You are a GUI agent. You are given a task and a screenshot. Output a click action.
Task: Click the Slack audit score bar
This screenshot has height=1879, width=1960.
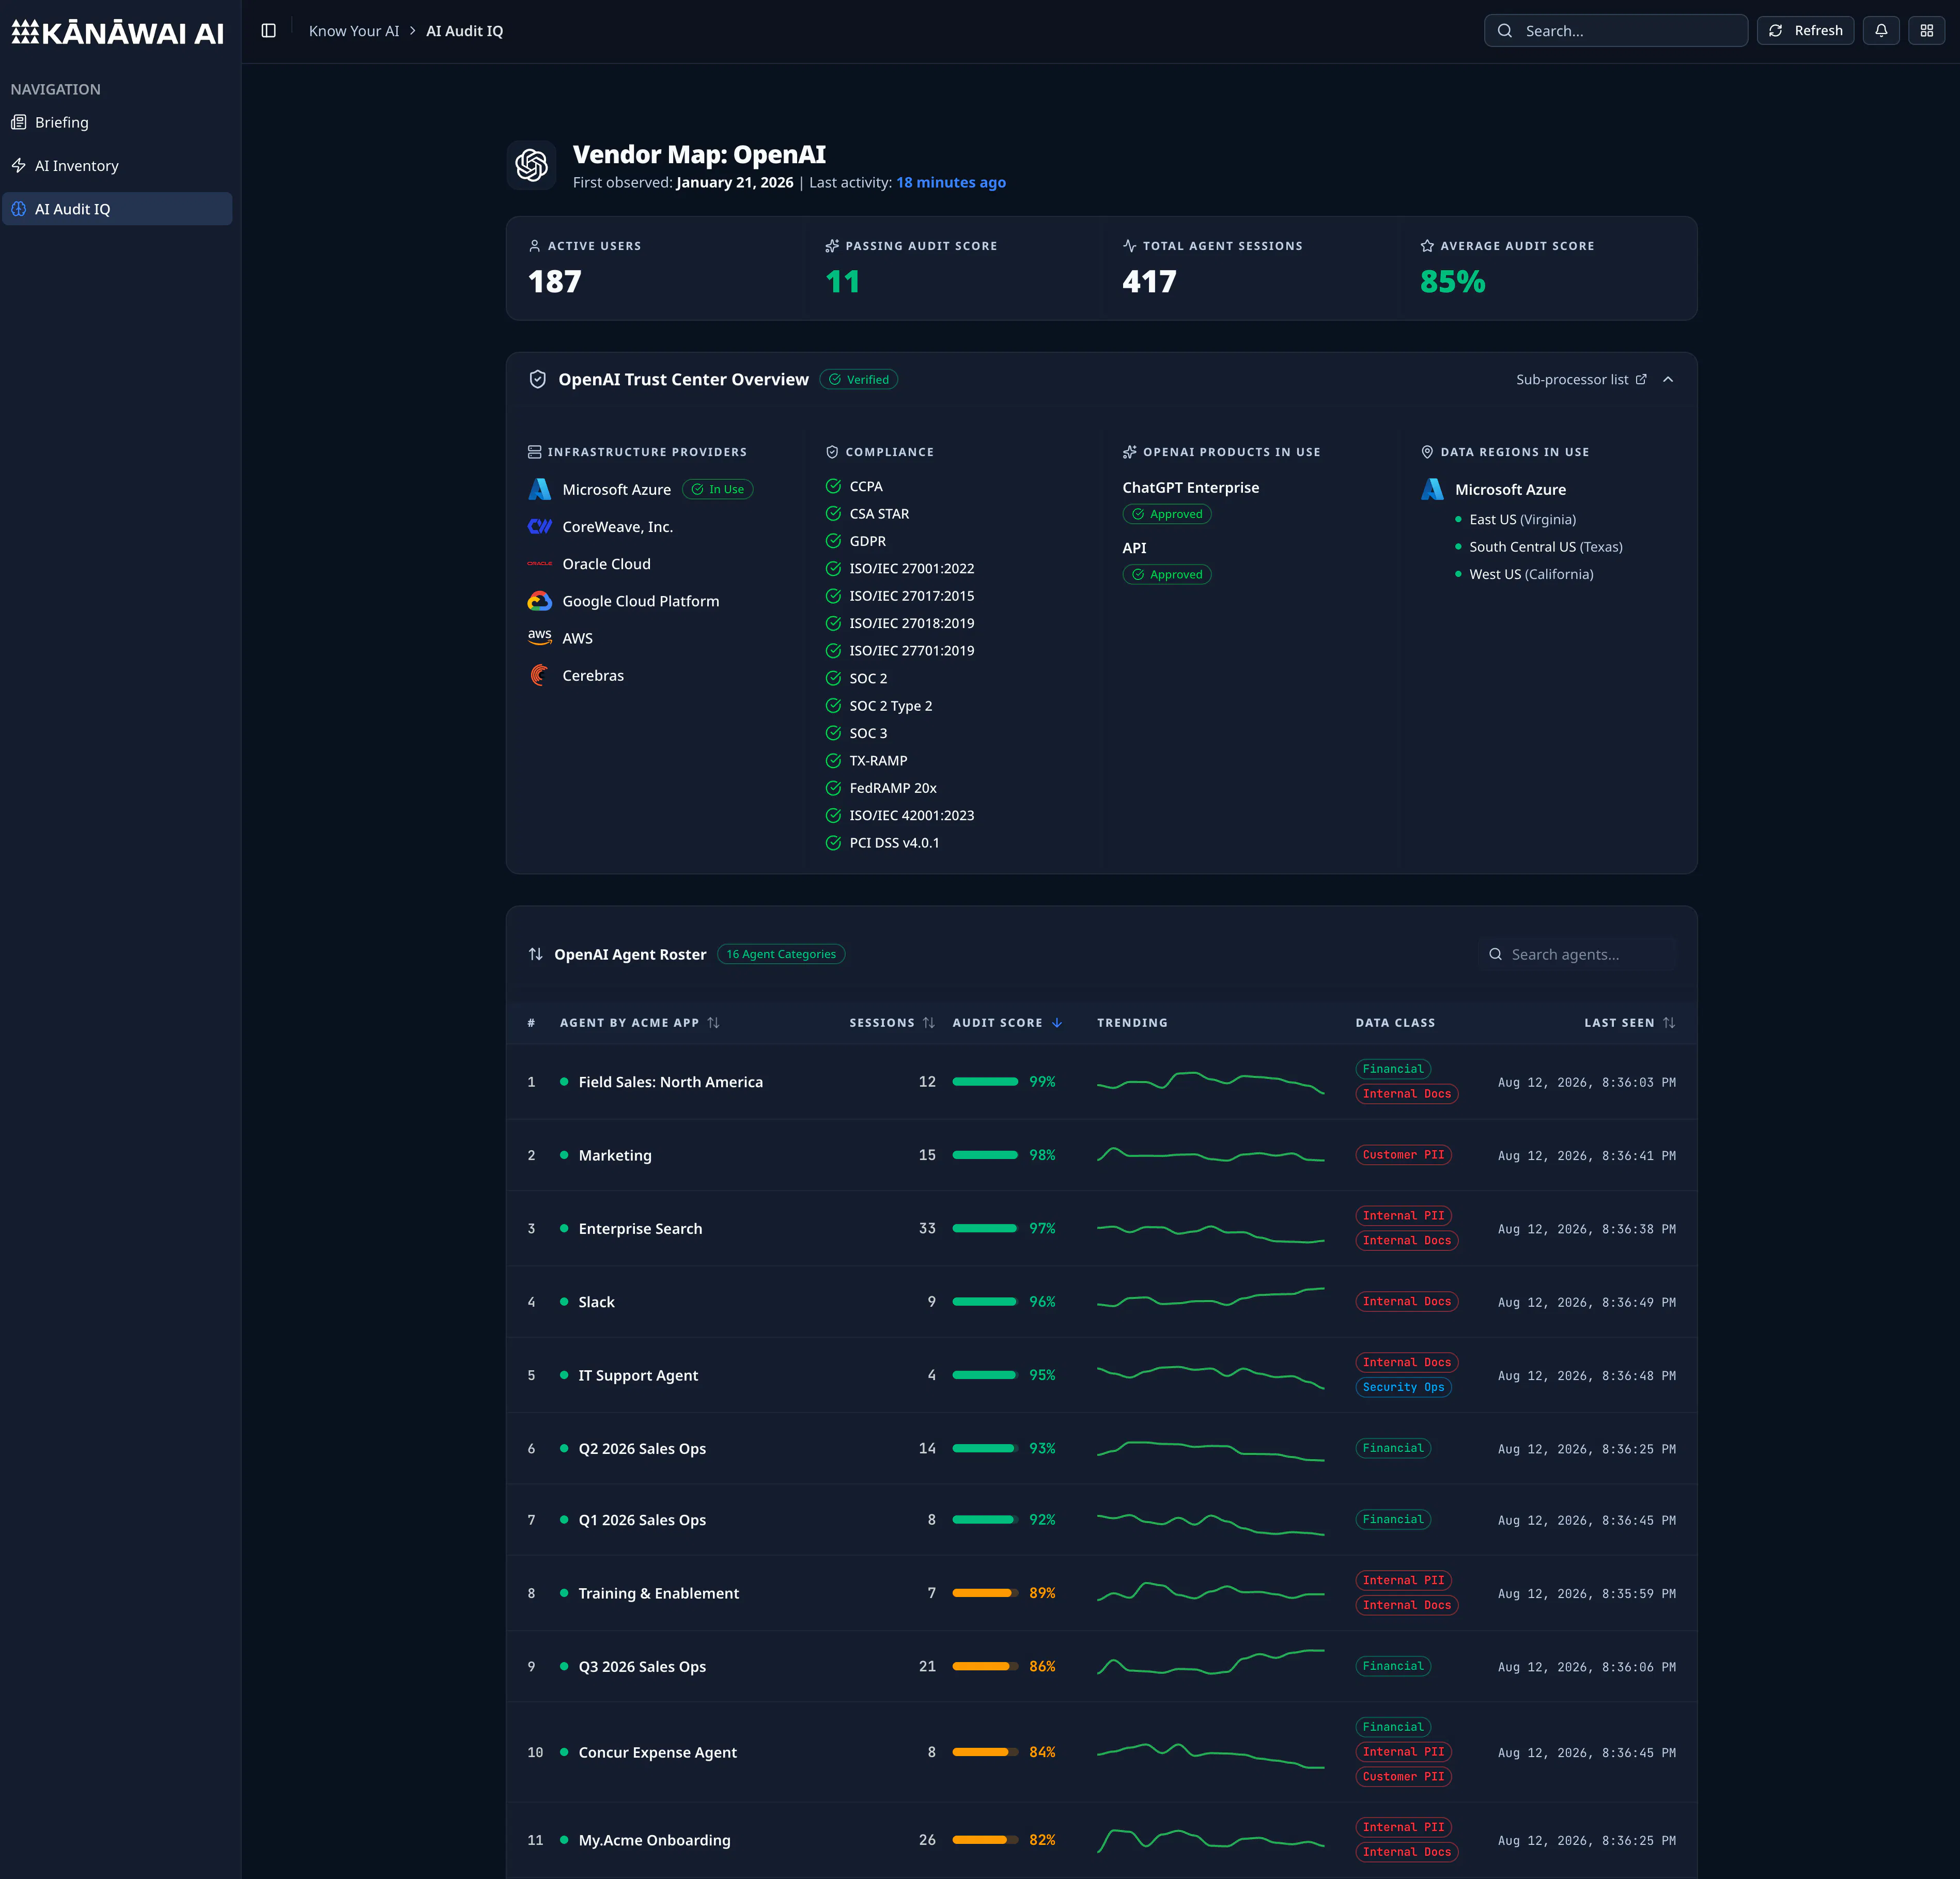(x=985, y=1302)
